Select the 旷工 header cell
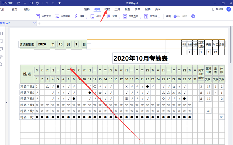The height and width of the screenshot is (145, 233). (x=216, y=44)
